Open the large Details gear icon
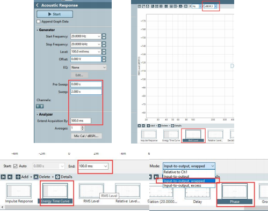Viewport: 268px width, 211px height. (57, 177)
